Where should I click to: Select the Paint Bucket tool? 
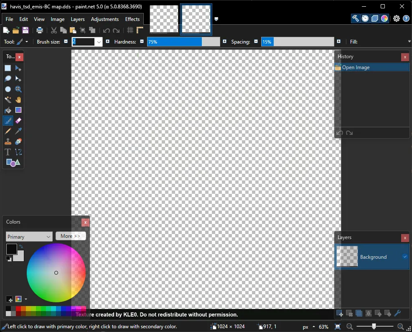[8, 110]
